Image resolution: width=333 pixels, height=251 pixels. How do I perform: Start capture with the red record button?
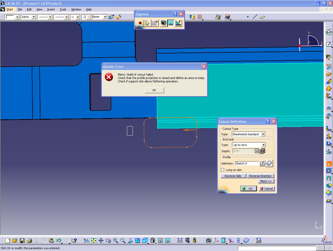pyautogui.click(x=140, y=23)
